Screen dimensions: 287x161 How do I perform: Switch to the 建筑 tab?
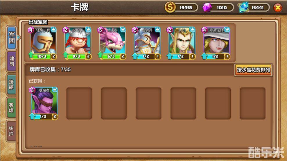12,61
